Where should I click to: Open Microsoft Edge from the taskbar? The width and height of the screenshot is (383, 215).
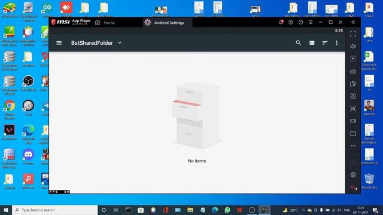pyautogui.click(x=215, y=210)
